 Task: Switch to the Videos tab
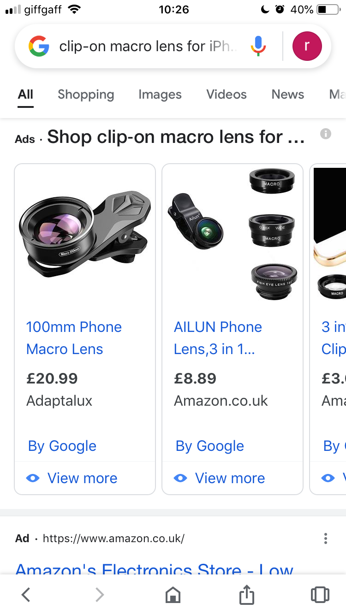pos(226,95)
